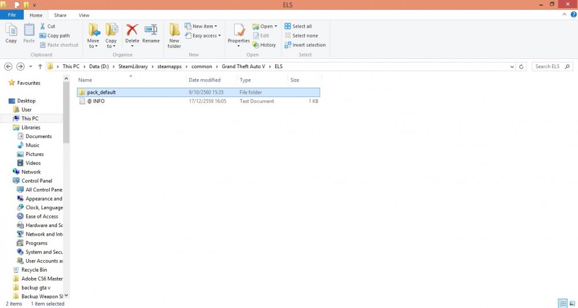The height and width of the screenshot is (308, 578).
Task: Open Music library in sidebar
Action: [28, 145]
